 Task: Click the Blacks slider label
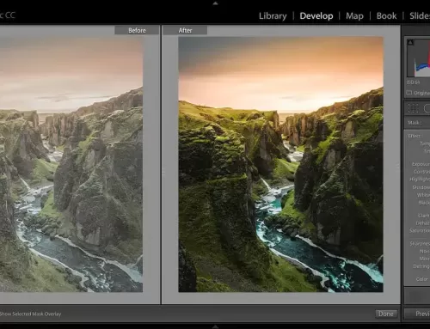click(424, 203)
